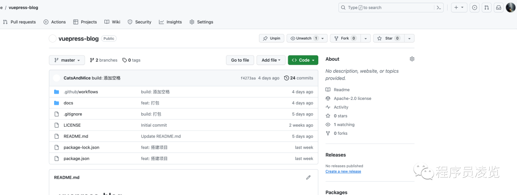Click the vuepress-blog repository title
Screen dimensions: 517x195
point(79,39)
